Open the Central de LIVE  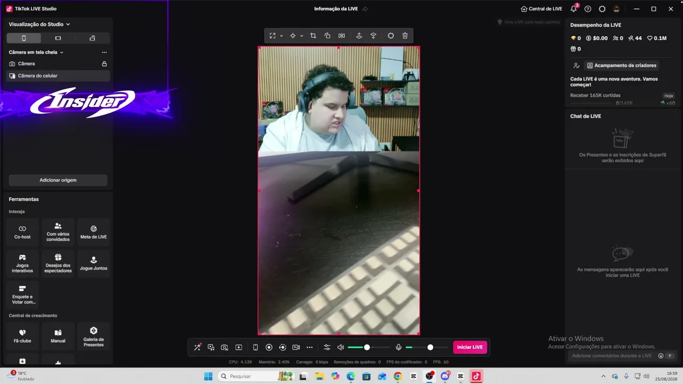click(542, 9)
